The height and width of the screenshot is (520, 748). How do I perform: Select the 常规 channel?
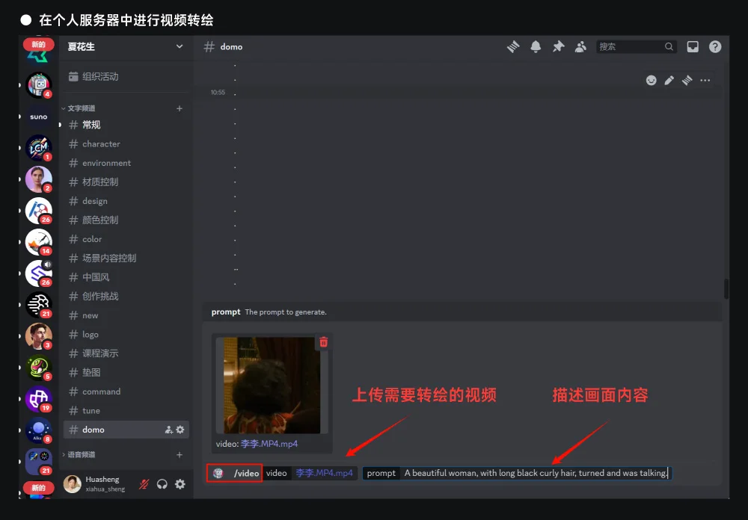(x=126, y=125)
